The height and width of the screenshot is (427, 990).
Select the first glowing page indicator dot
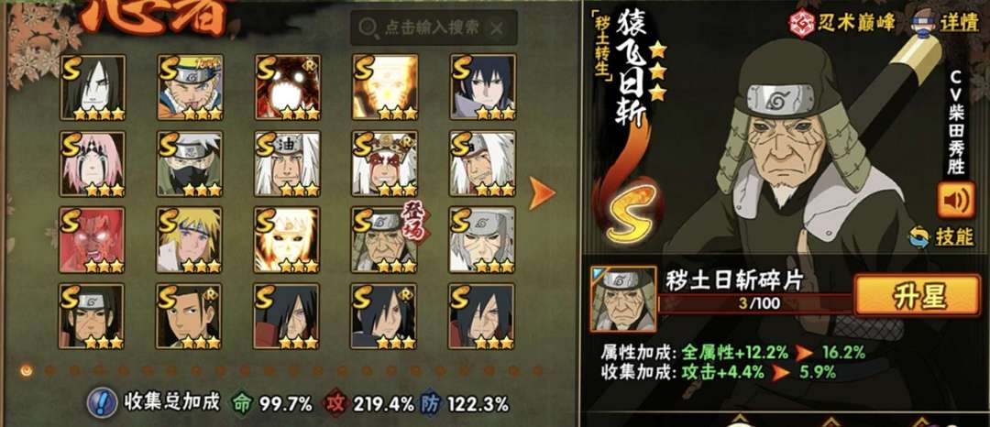[x=26, y=370]
